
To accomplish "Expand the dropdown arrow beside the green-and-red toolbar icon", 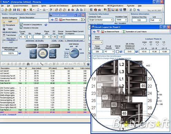I will pos(34,10).
